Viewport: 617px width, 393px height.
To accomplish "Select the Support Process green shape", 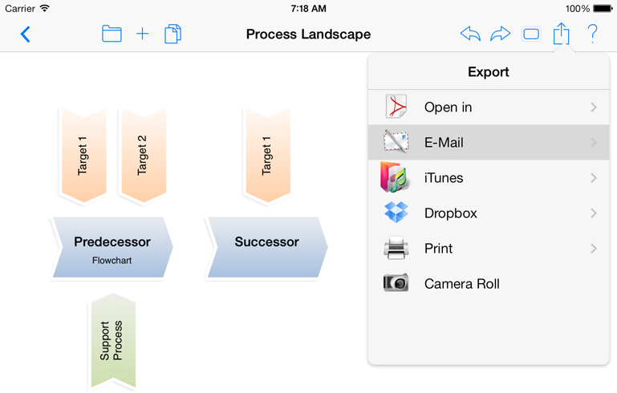I will 113,341.
